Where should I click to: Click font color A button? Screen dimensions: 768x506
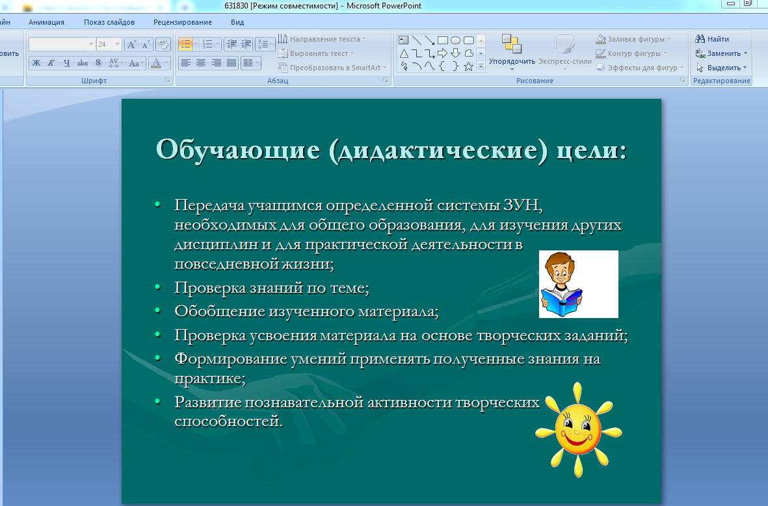[x=156, y=62]
